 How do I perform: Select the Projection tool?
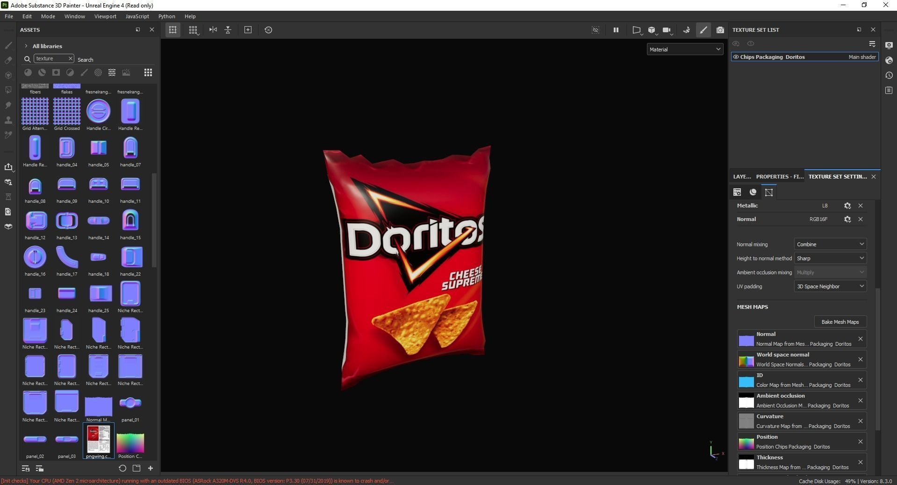click(x=8, y=75)
